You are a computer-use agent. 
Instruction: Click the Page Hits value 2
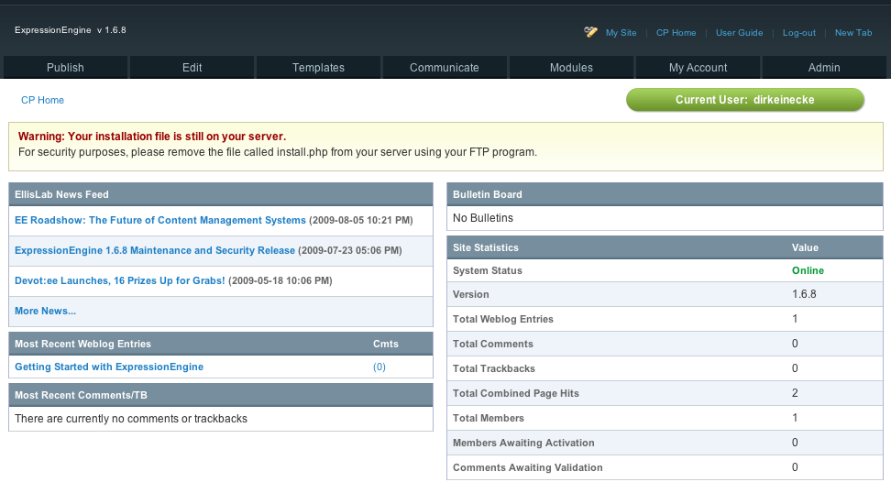(795, 393)
